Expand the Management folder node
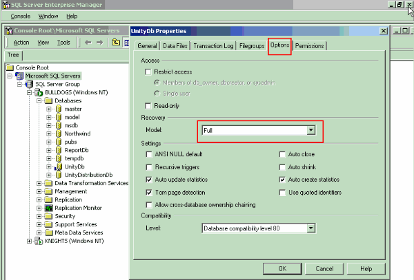The width and height of the screenshot is (414, 280). point(39,191)
